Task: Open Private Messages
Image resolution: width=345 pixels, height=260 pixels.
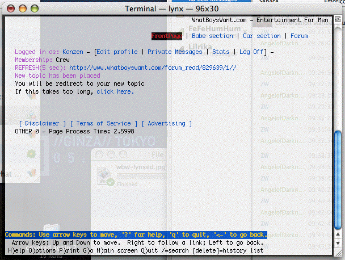Action: tap(175, 52)
